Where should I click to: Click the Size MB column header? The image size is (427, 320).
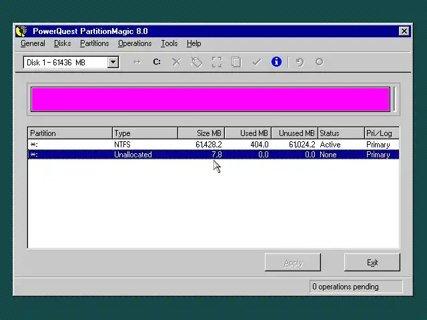[x=201, y=133]
